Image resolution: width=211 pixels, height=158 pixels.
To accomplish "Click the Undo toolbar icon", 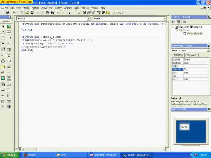I will [58, 13].
